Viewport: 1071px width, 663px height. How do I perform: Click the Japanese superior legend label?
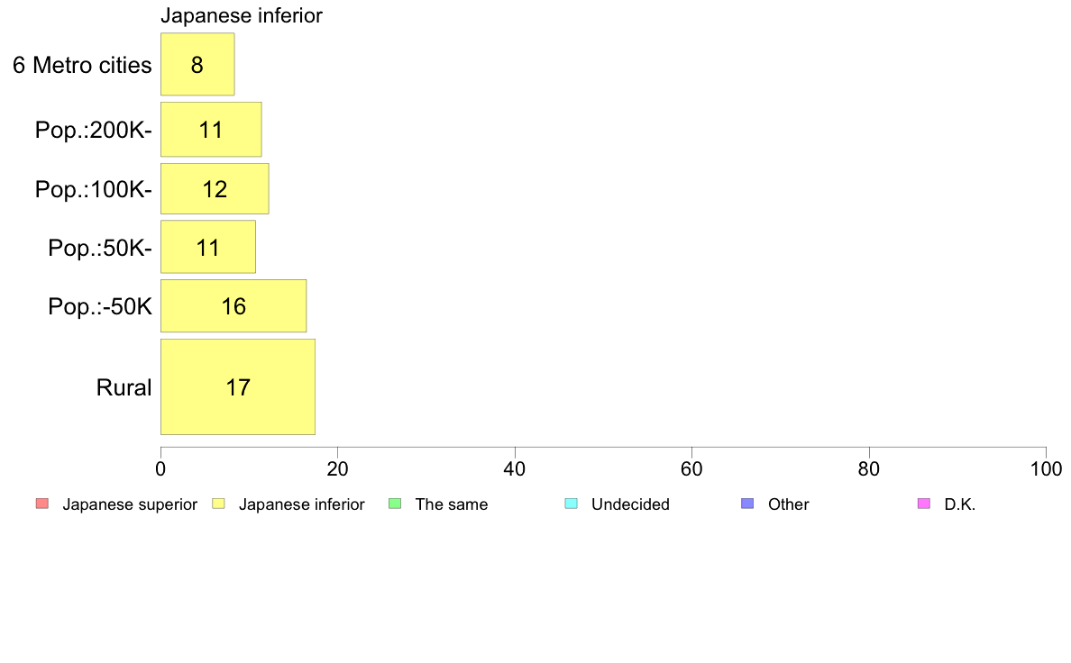[130, 504]
